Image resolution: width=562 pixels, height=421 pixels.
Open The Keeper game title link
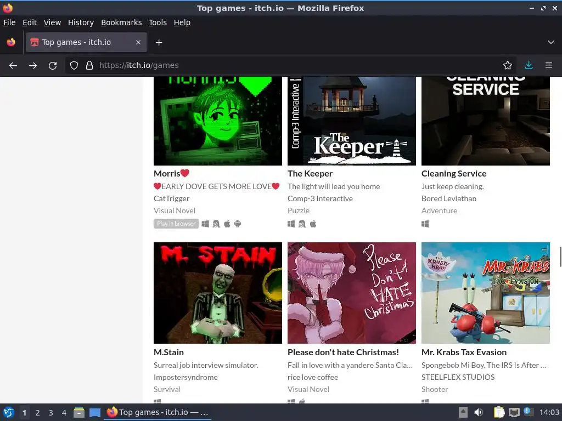click(310, 174)
